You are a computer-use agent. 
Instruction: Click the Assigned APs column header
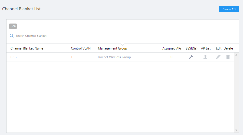172,48
